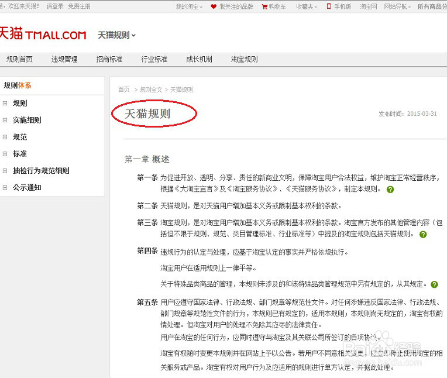Select 标准 in the sidebar
The width and height of the screenshot is (447, 378).
point(20,154)
